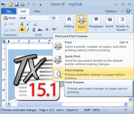Click the zoom slider handle
The image size is (134, 114).
click(x=115, y=109)
